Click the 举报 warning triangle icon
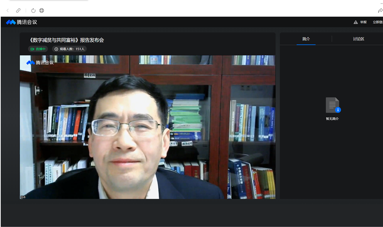This screenshot has width=383, height=227. (356, 22)
